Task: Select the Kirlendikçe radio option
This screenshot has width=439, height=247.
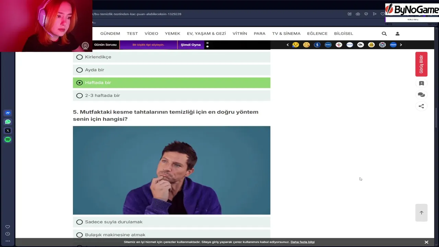Action: (x=171, y=57)
